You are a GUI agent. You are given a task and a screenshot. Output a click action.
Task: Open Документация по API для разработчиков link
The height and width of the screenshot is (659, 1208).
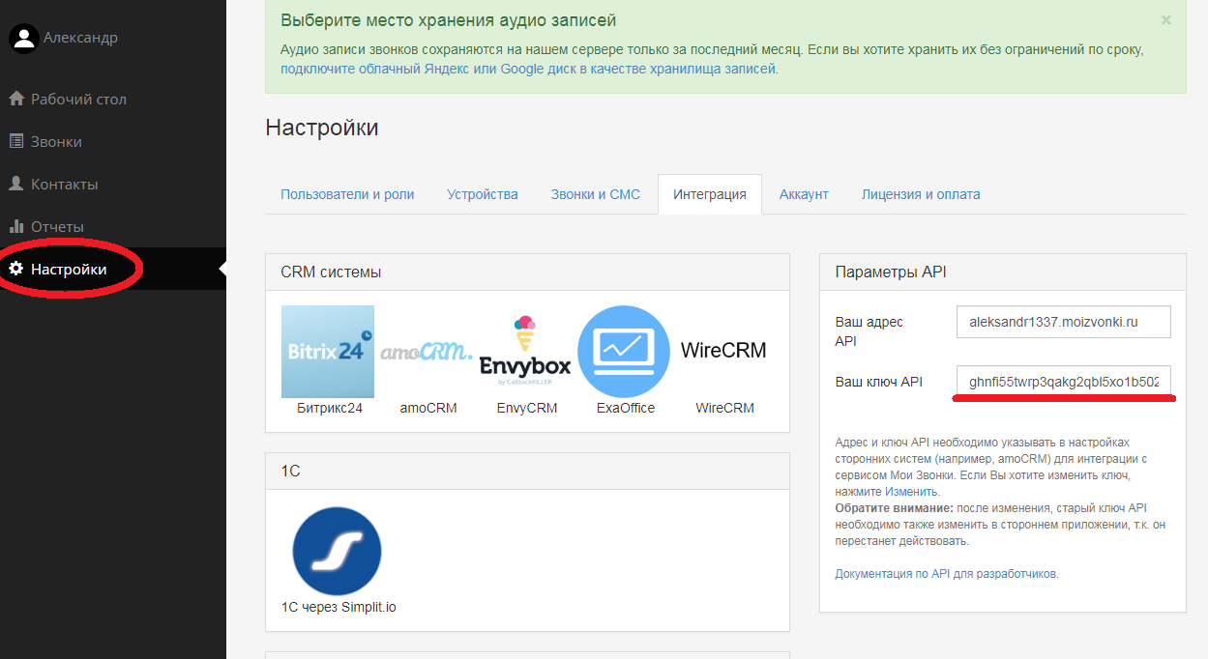click(946, 573)
